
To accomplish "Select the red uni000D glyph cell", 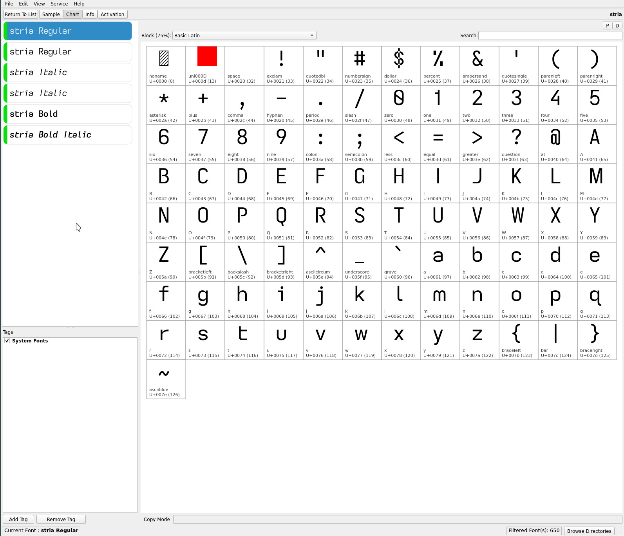I will coord(205,66).
